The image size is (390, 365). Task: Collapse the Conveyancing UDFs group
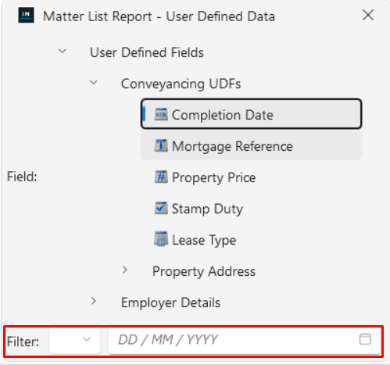[x=94, y=83]
